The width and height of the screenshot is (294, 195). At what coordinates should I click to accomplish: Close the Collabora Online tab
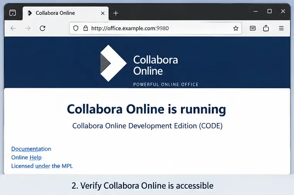click(103, 13)
